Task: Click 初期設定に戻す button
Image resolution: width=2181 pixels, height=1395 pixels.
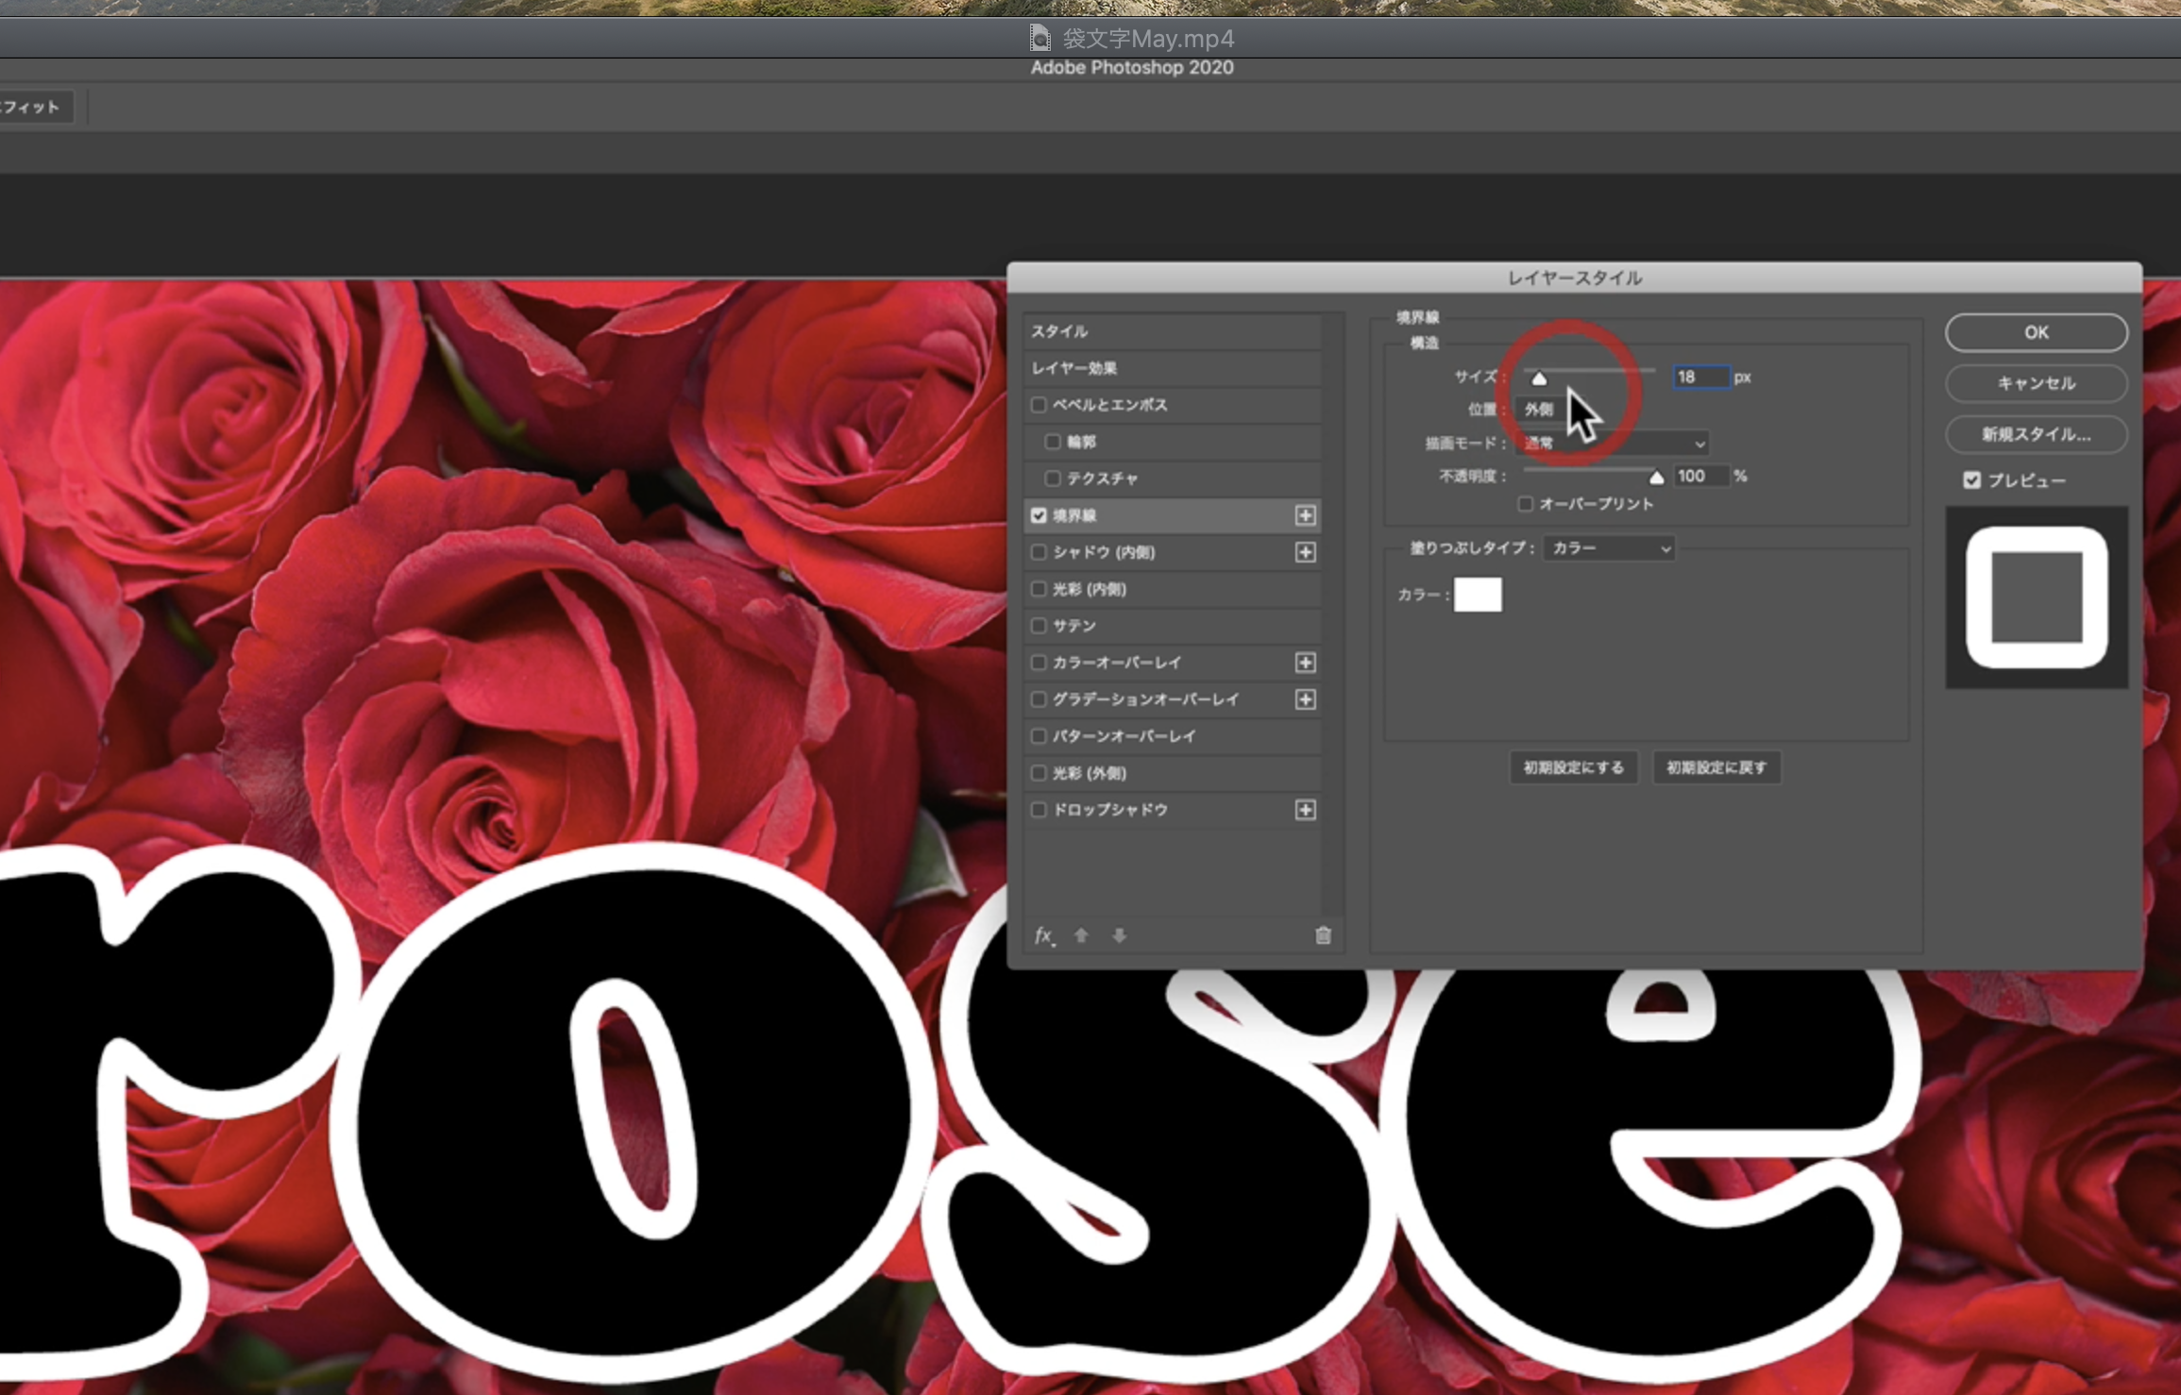Action: click(1716, 767)
